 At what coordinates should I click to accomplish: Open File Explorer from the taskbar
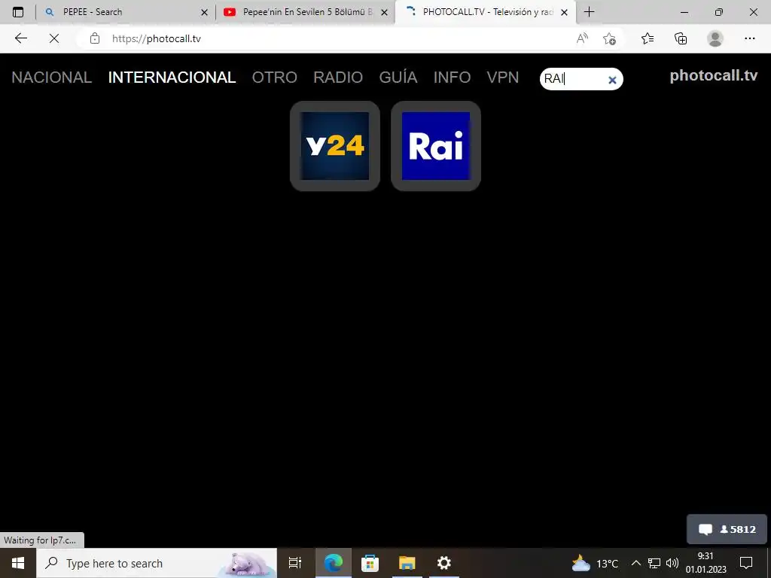[407, 563]
